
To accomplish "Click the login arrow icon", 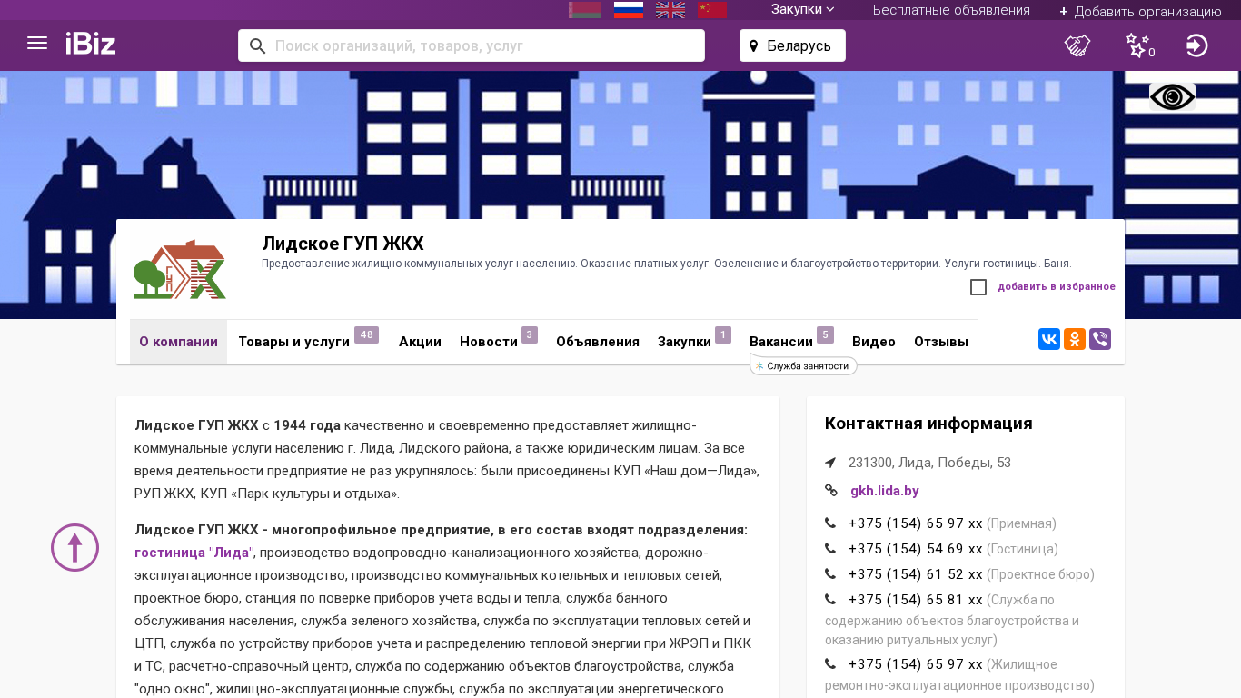I will (x=1197, y=45).
